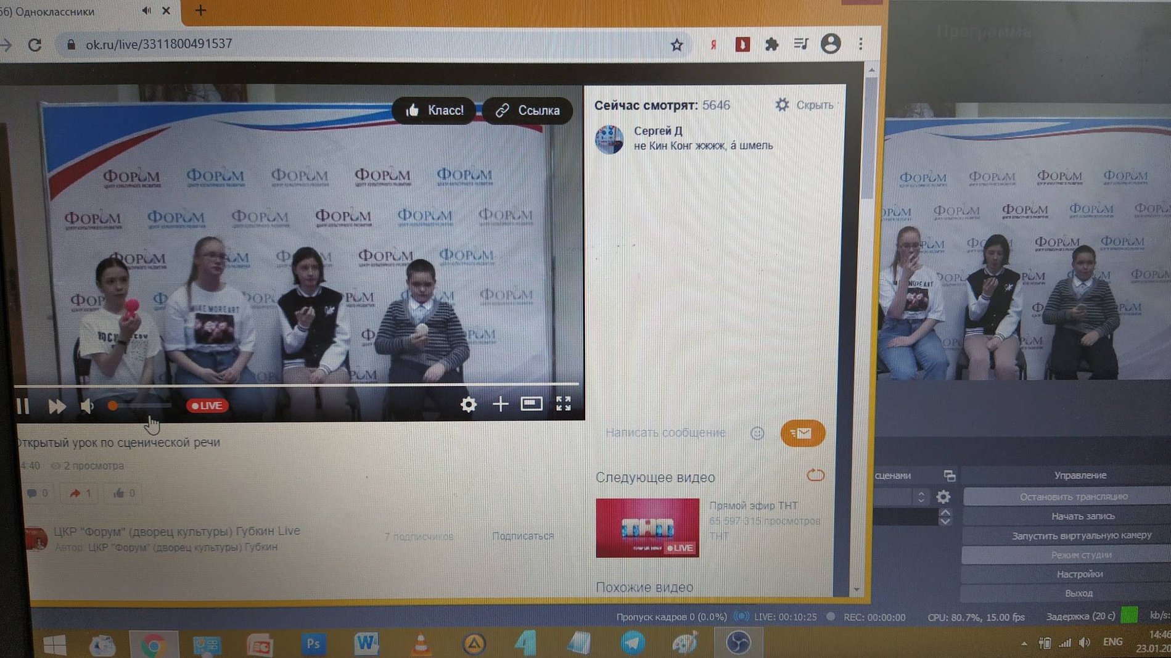
Task: Open Настройки in OBS controls
Action: point(1079,574)
